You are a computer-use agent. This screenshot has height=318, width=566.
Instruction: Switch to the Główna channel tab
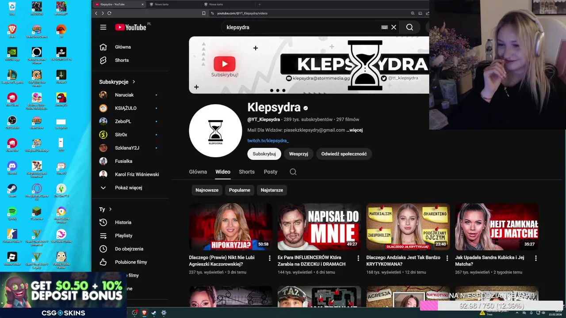click(198, 172)
